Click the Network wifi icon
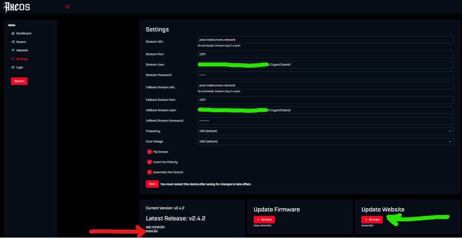Screen dimensions: 462x238 point(13,50)
